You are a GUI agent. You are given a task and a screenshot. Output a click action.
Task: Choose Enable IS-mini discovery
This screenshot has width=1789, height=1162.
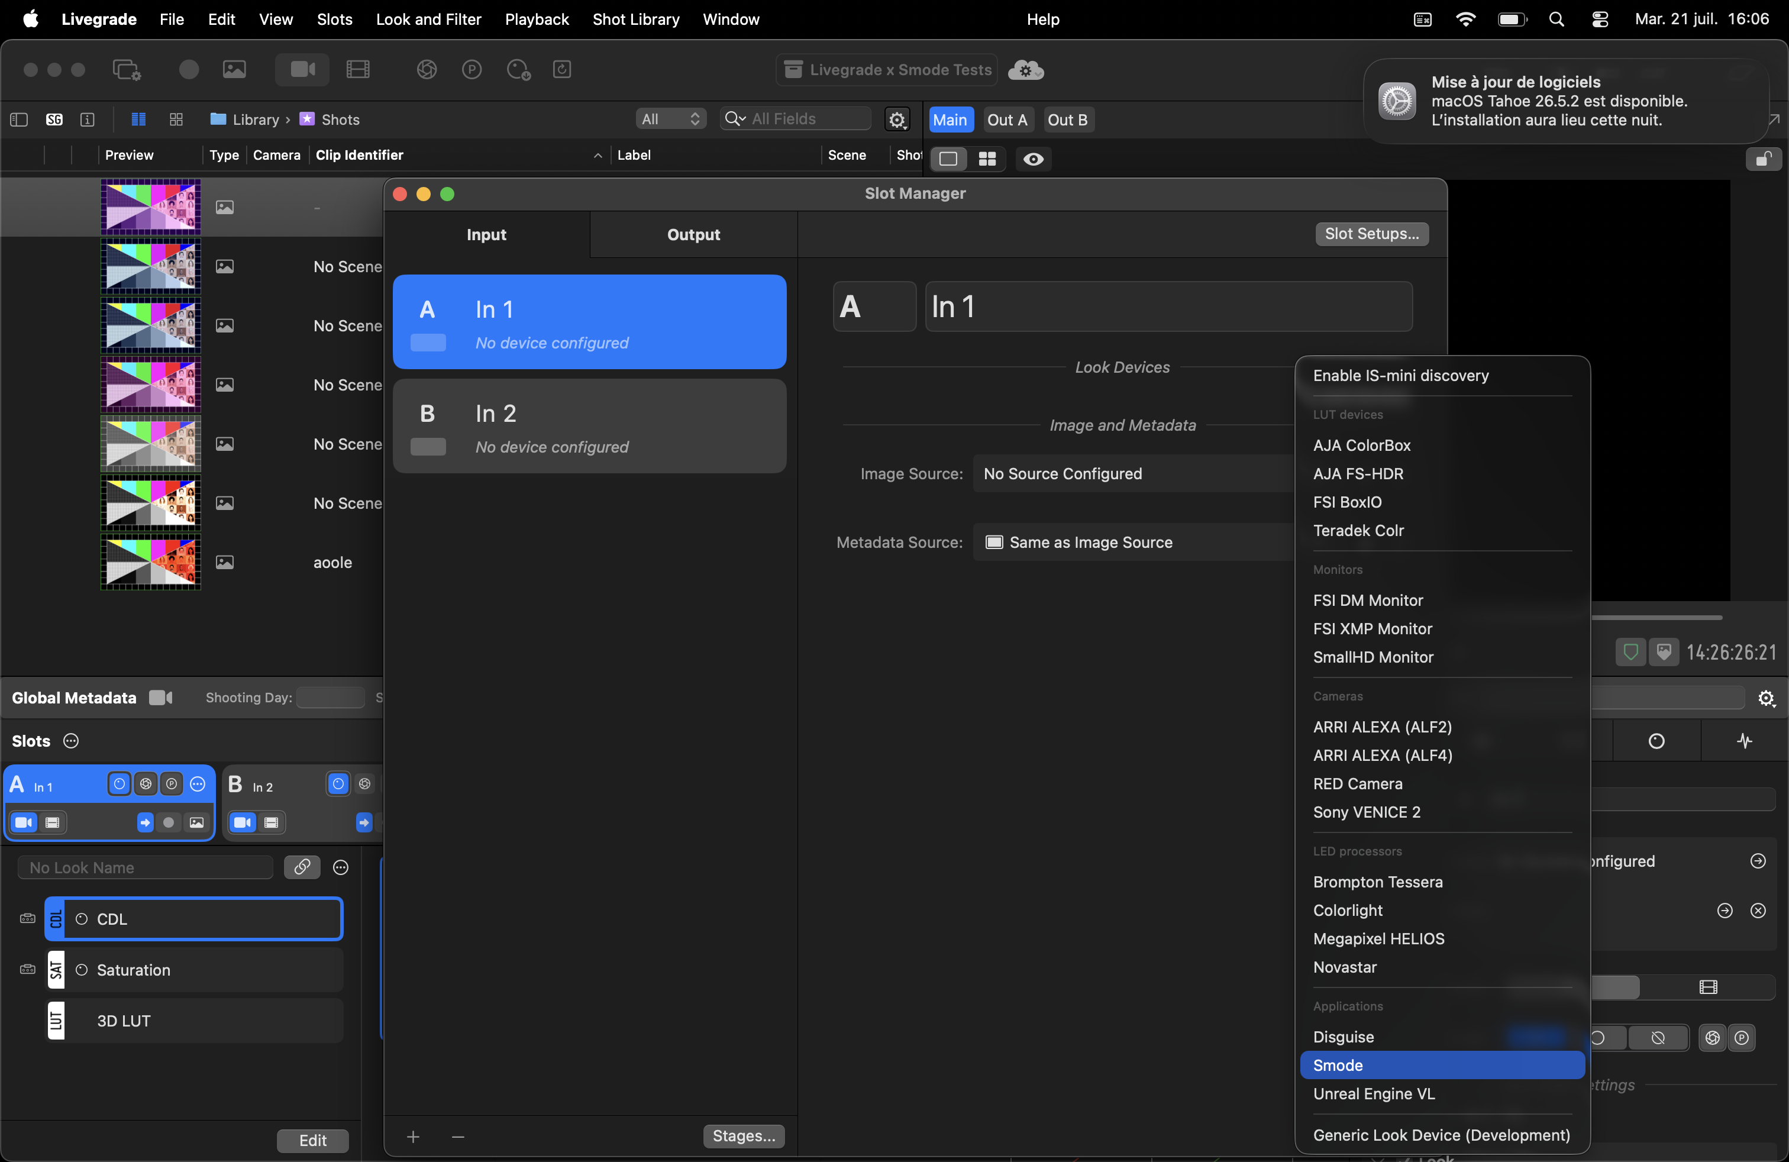tap(1442, 375)
